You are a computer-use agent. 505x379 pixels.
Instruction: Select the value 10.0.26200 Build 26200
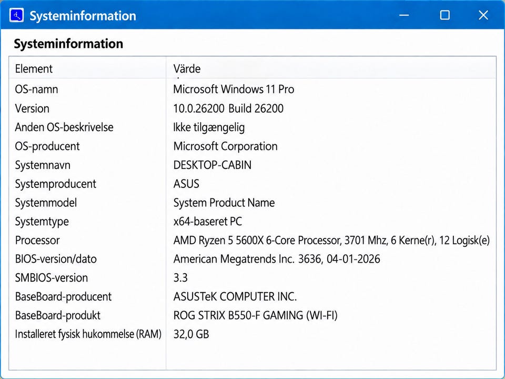click(x=228, y=108)
